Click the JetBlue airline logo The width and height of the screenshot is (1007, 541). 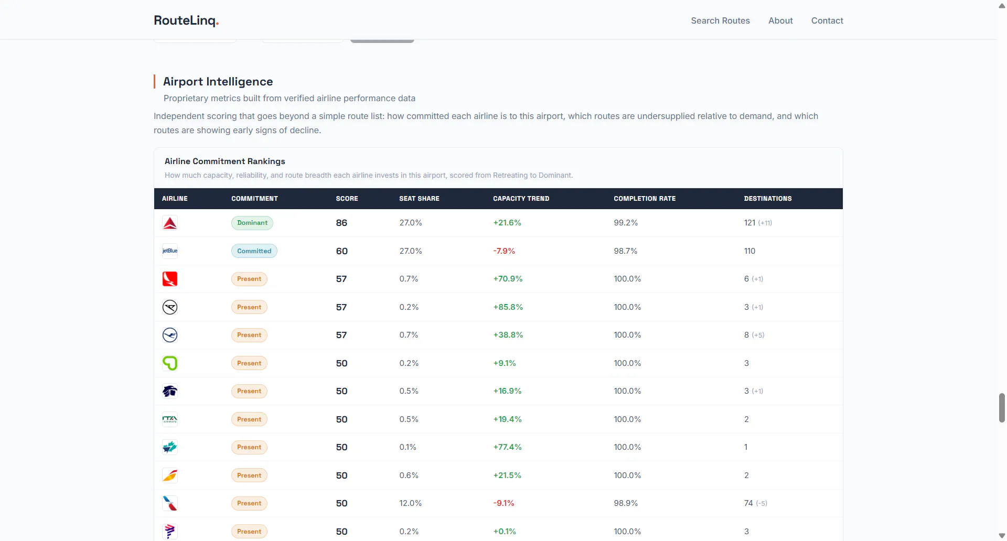[170, 251]
